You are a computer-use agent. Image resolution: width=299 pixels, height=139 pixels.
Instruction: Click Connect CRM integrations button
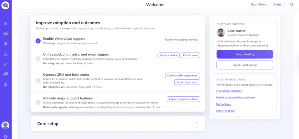click(182, 76)
